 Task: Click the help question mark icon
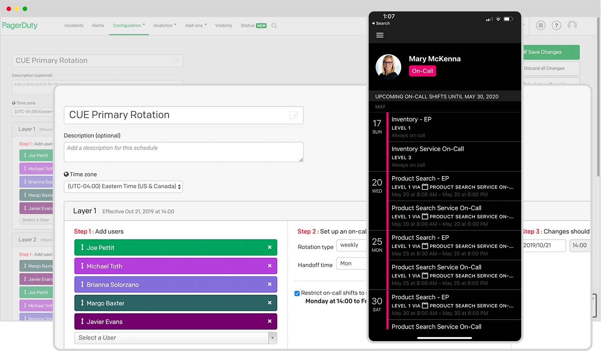pos(556,25)
